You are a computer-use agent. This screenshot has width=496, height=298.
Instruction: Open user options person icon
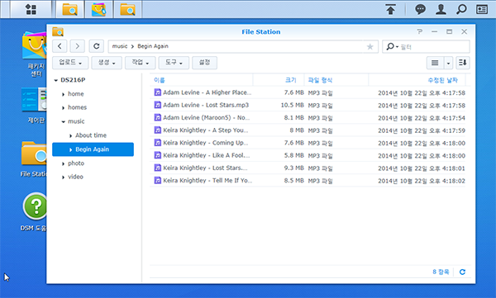click(x=441, y=9)
